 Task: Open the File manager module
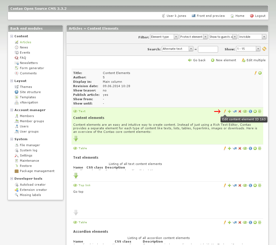click(30, 145)
